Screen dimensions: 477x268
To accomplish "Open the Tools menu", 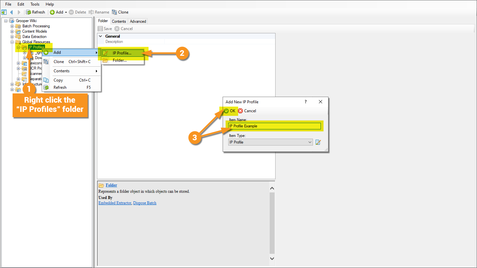I will [x=35, y=4].
